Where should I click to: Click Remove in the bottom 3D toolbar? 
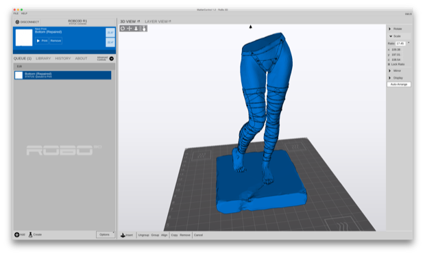pos(185,235)
